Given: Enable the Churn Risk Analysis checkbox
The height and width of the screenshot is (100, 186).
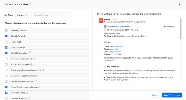Looking at the screenshot, I should tap(6, 64).
